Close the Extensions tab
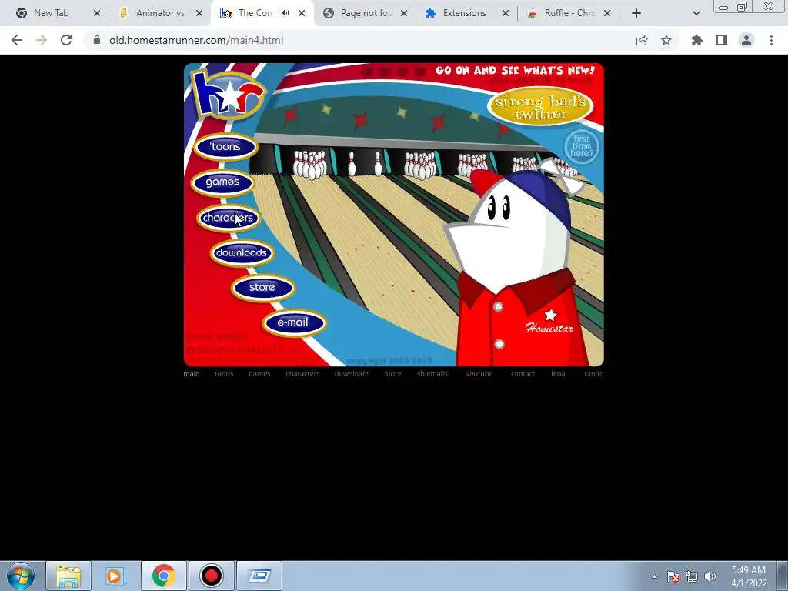788x591 pixels. pos(506,13)
